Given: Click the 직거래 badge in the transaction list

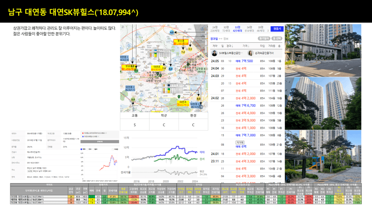Looking at the screenshot, I should click(240, 142).
